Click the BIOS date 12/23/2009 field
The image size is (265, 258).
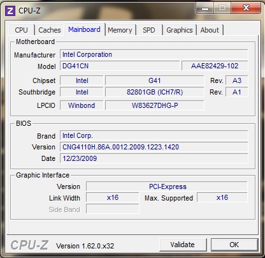point(154,158)
